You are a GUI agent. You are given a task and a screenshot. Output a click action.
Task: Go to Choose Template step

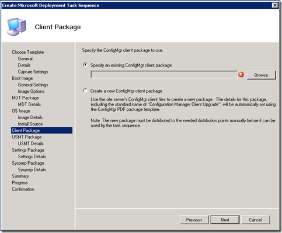click(x=28, y=52)
